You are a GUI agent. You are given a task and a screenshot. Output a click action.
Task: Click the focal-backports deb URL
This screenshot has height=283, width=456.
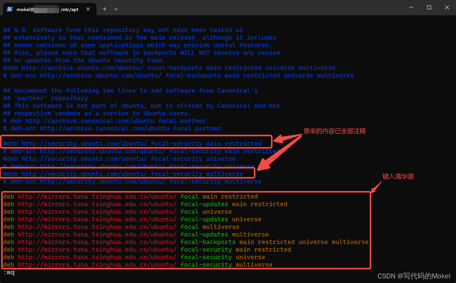(167, 68)
